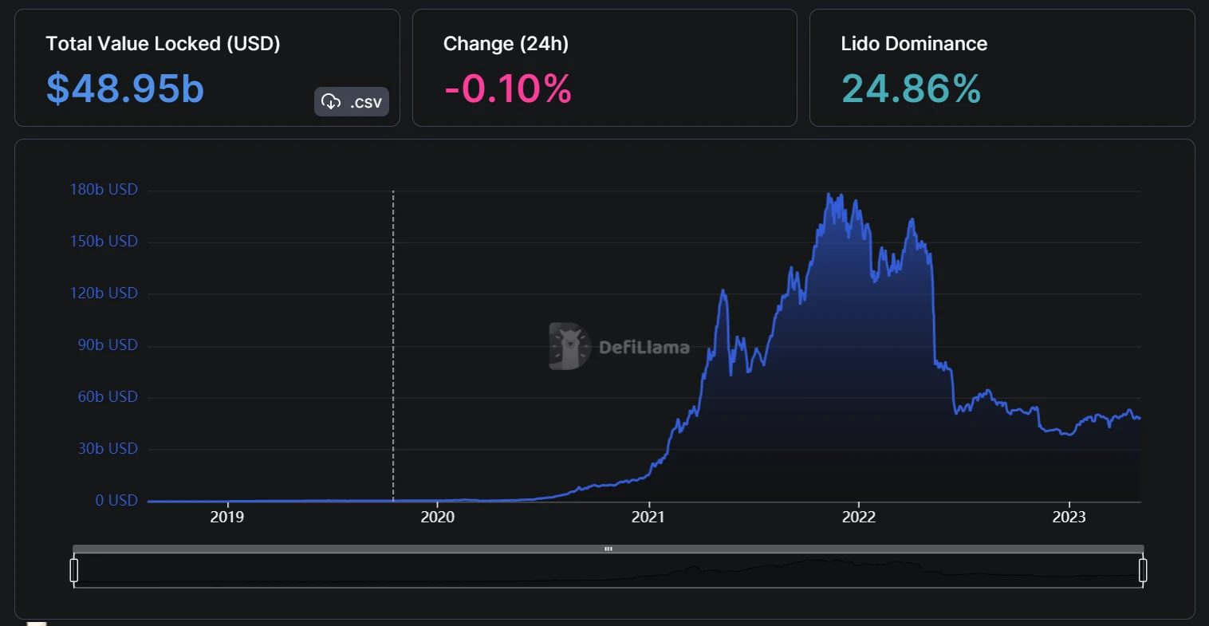Click the 24.86% Lido dominance value
Viewport: 1209px width, 626px height.
[x=911, y=89]
